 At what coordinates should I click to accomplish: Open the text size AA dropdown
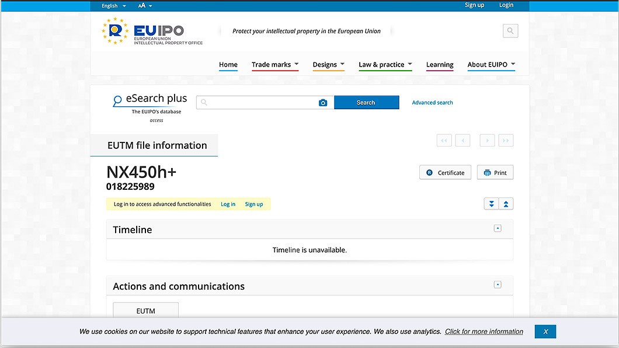tap(145, 5)
